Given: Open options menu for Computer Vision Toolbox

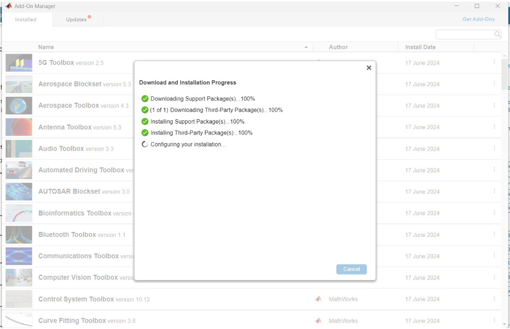Looking at the screenshot, I should pyautogui.click(x=494, y=277).
